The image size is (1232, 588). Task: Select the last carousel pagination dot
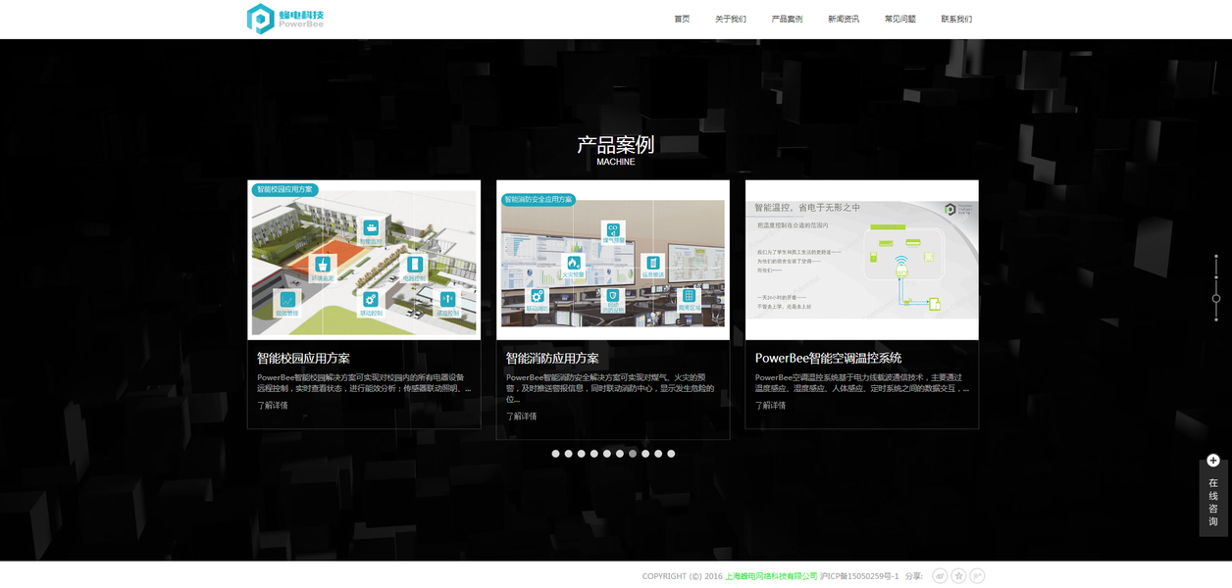tap(671, 454)
